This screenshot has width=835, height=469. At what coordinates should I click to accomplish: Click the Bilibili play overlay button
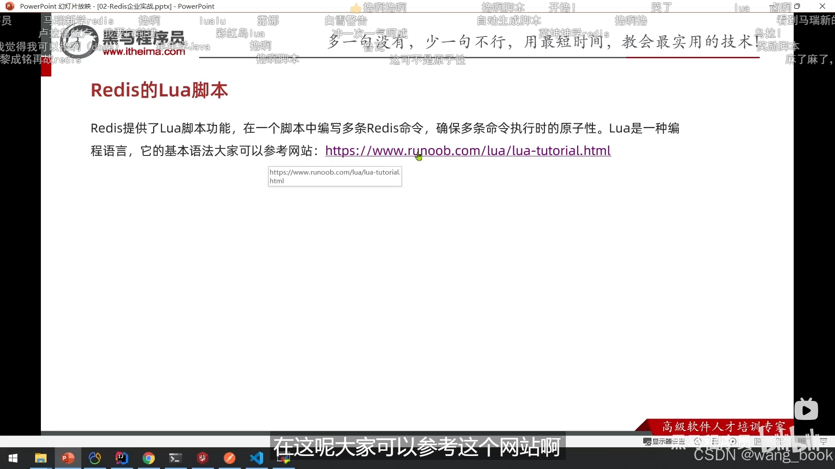806,410
